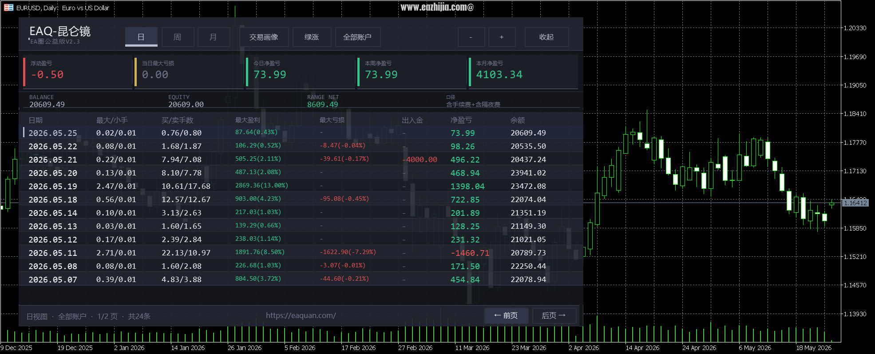Image resolution: width=875 pixels, height=354 pixels.
Task: Open the https://eaquan.com/ link
Action: 301,315
